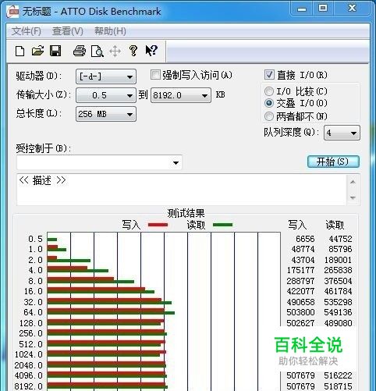Viewport: 376px width, 391px height.
Task: Click the read value 518715
Action: (338, 386)
